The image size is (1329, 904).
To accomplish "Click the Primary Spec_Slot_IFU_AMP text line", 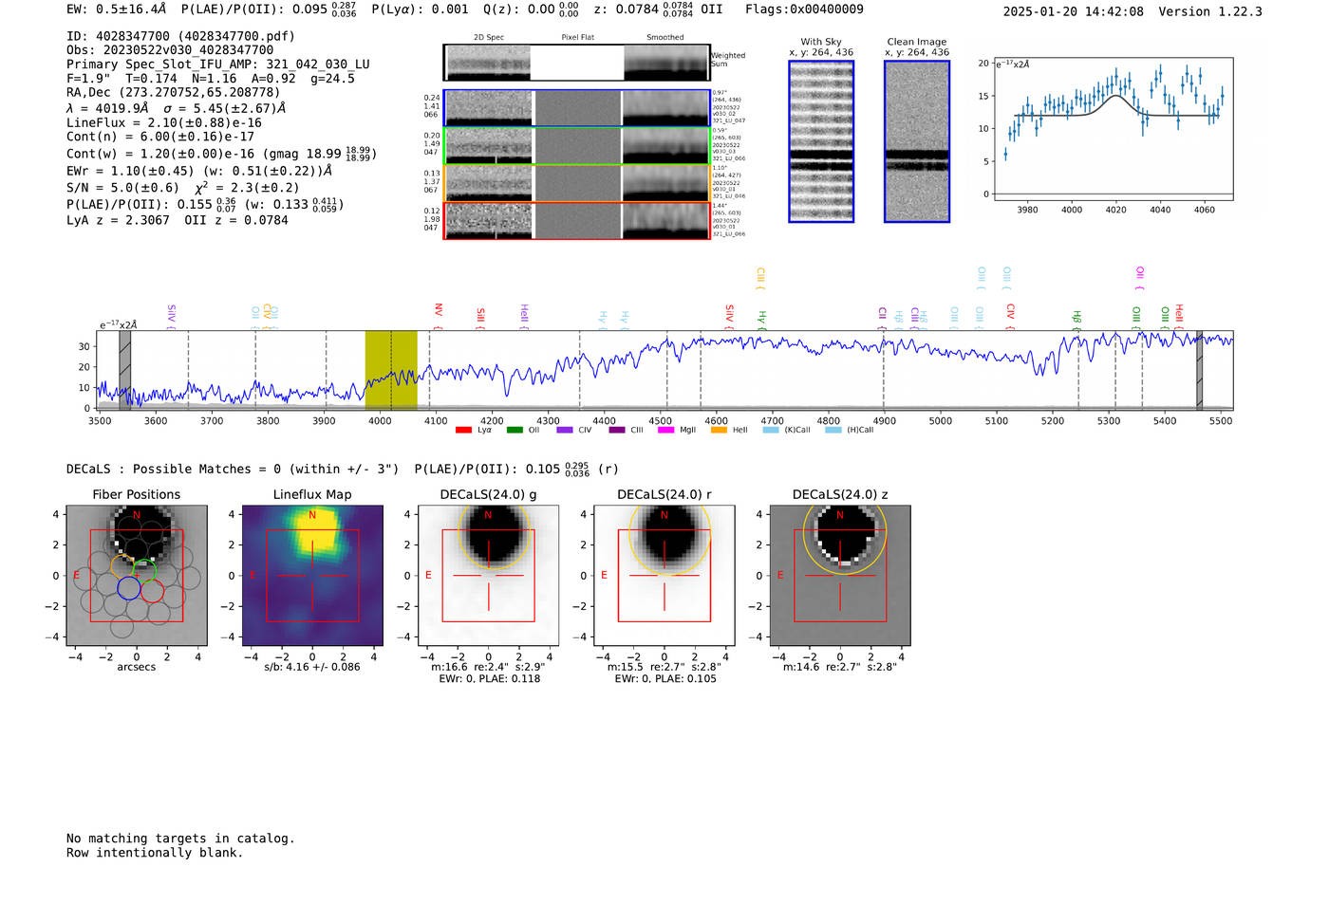I will coord(218,65).
